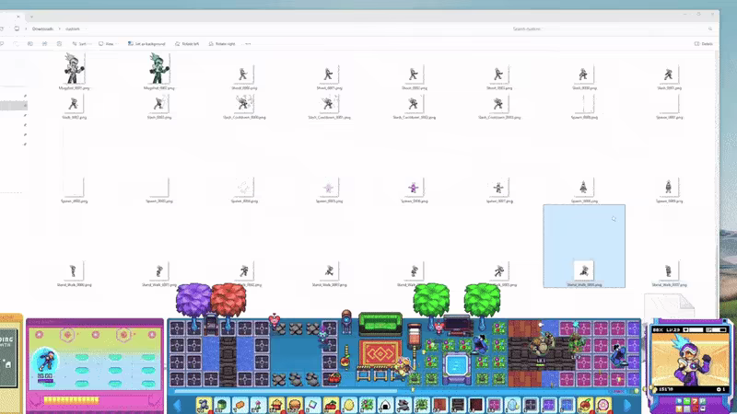Select the light blue egg item
The width and height of the screenshot is (737, 414).
click(512, 405)
